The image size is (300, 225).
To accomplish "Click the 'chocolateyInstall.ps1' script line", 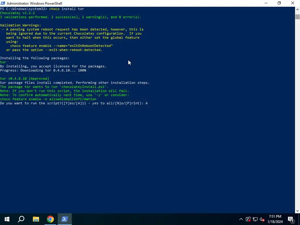I will [54, 87].
